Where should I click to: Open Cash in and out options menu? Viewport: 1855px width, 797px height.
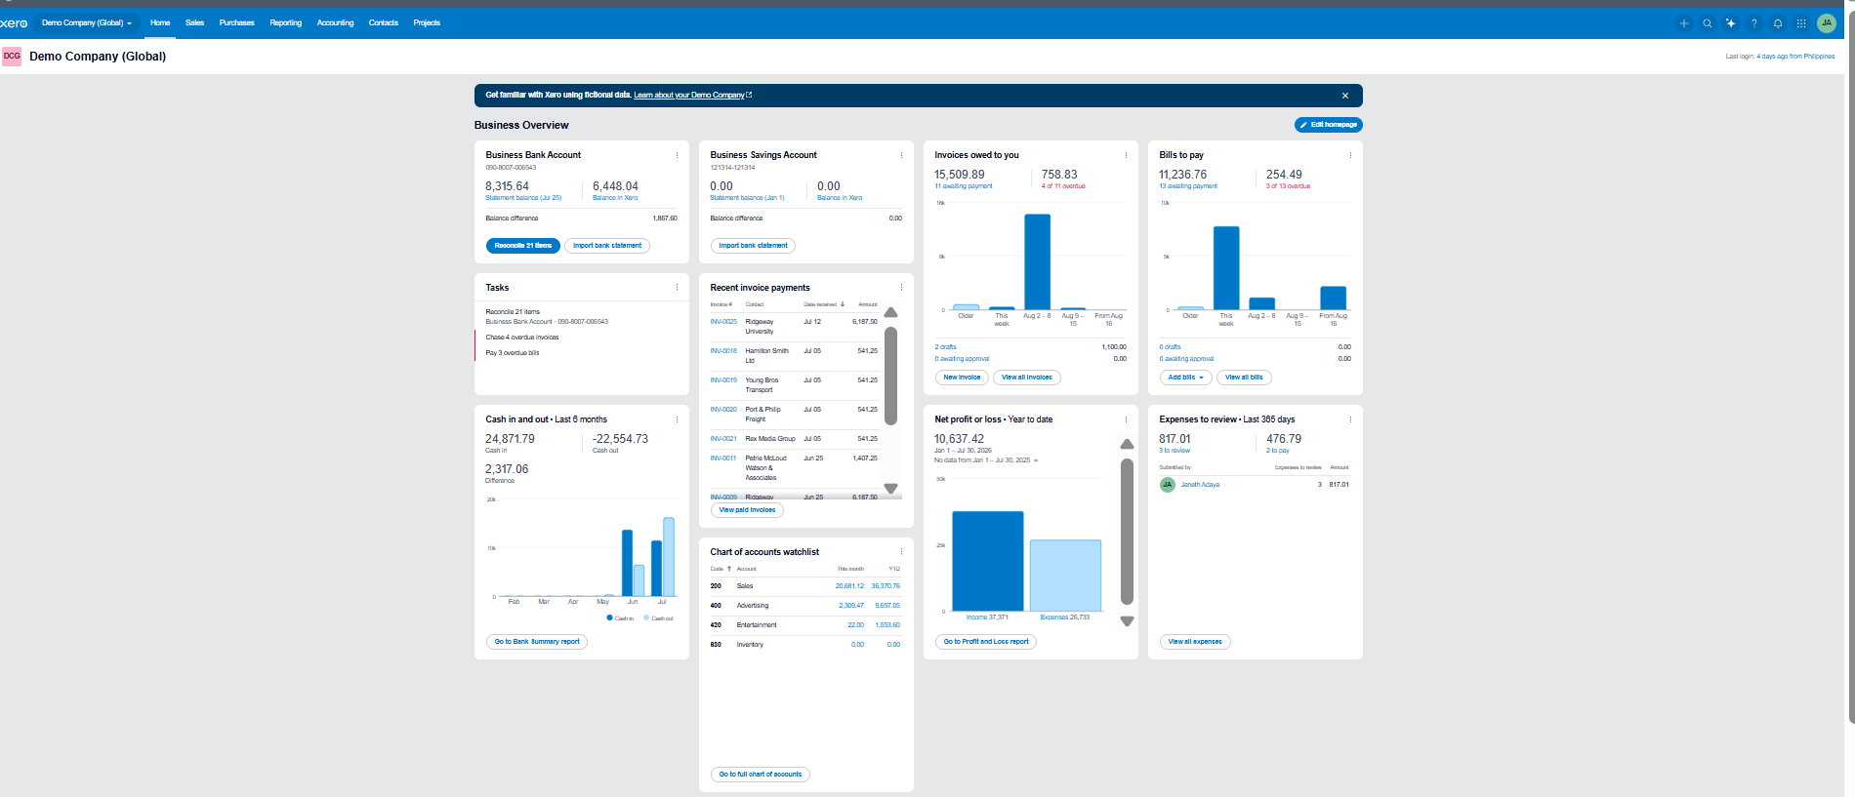click(677, 419)
